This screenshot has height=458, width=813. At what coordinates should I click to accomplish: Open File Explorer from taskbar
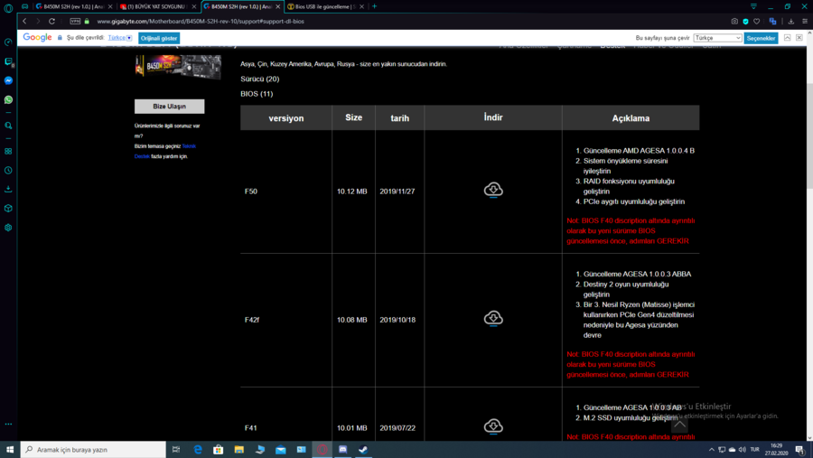tap(239, 449)
